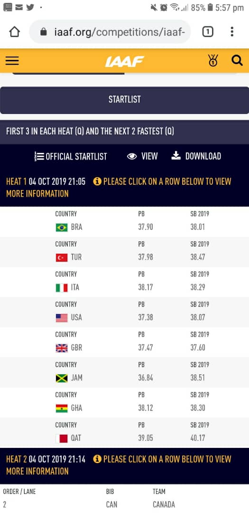Expand the BRA country row
Screen dimensions: 249x513
124,222
